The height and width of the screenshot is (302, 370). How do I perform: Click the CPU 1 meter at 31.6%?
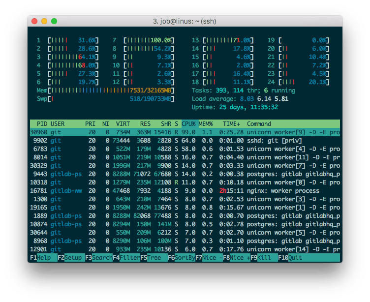68,40
